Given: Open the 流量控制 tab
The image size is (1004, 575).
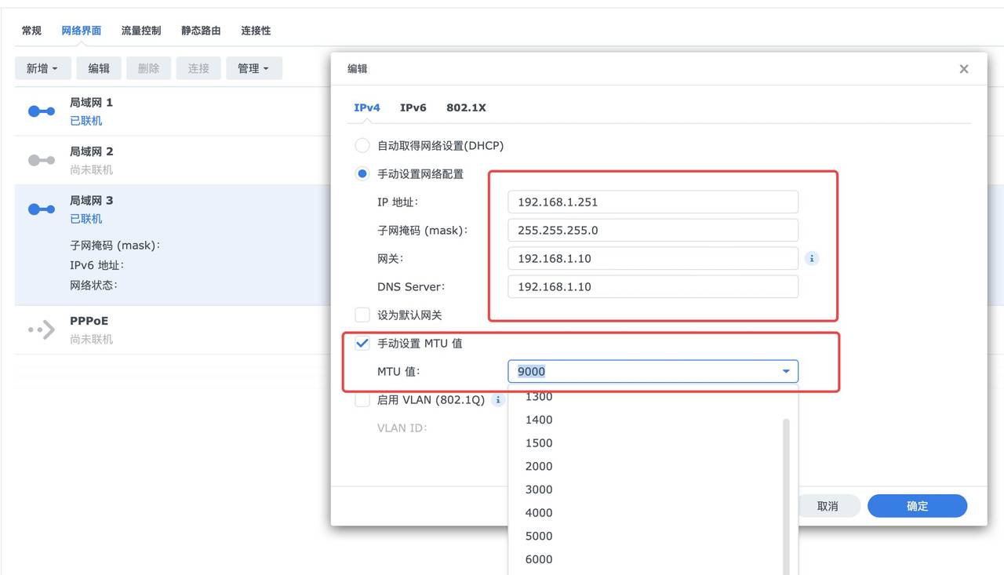Looking at the screenshot, I should tap(140, 30).
